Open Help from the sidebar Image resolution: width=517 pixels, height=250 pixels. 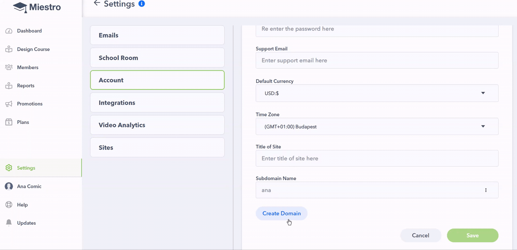(x=22, y=205)
